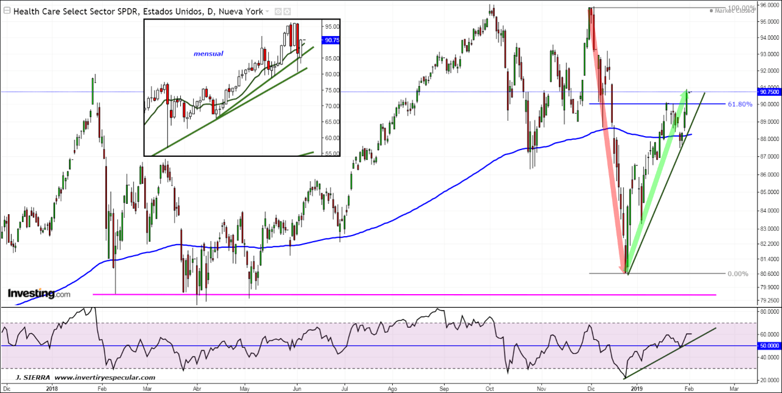Viewport: 782px width, 393px height.
Task: Click the www.invertiryespecular.com link text
Action: click(104, 378)
